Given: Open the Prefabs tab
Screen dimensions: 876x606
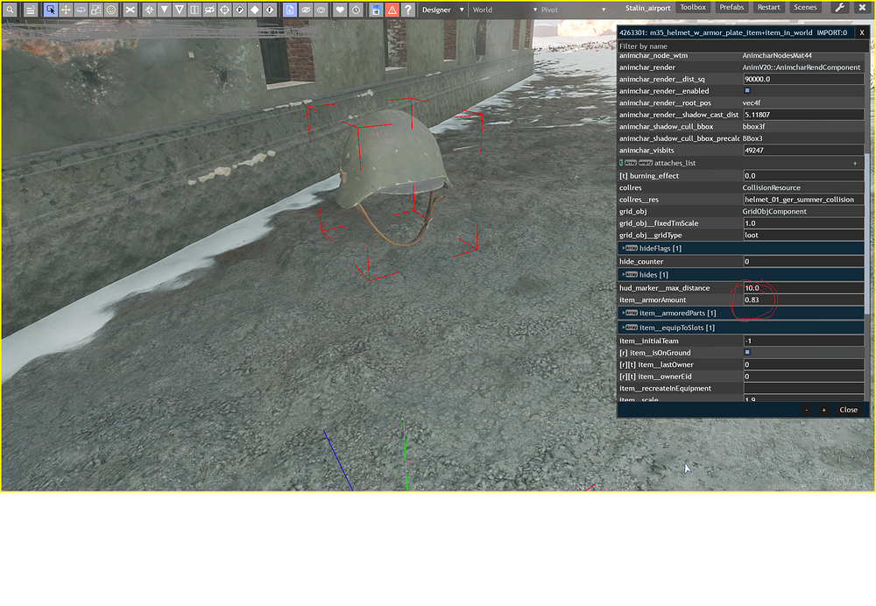Looking at the screenshot, I should coord(730,8).
